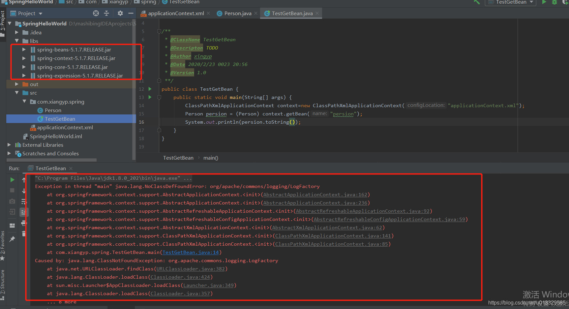Screen dimensions: 569x309
Task: Click main() in editor breadcrumb
Action: pyautogui.click(x=211, y=158)
